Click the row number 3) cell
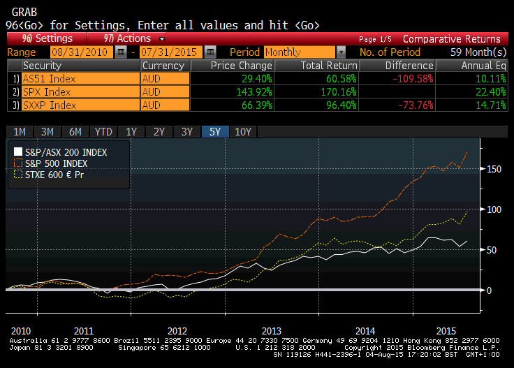This screenshot has width=514, height=368. tap(15, 105)
